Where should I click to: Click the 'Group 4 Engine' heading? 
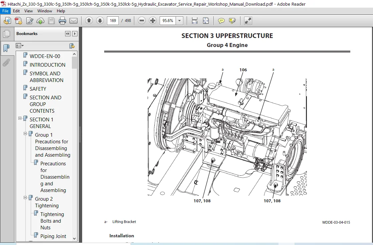click(227, 45)
